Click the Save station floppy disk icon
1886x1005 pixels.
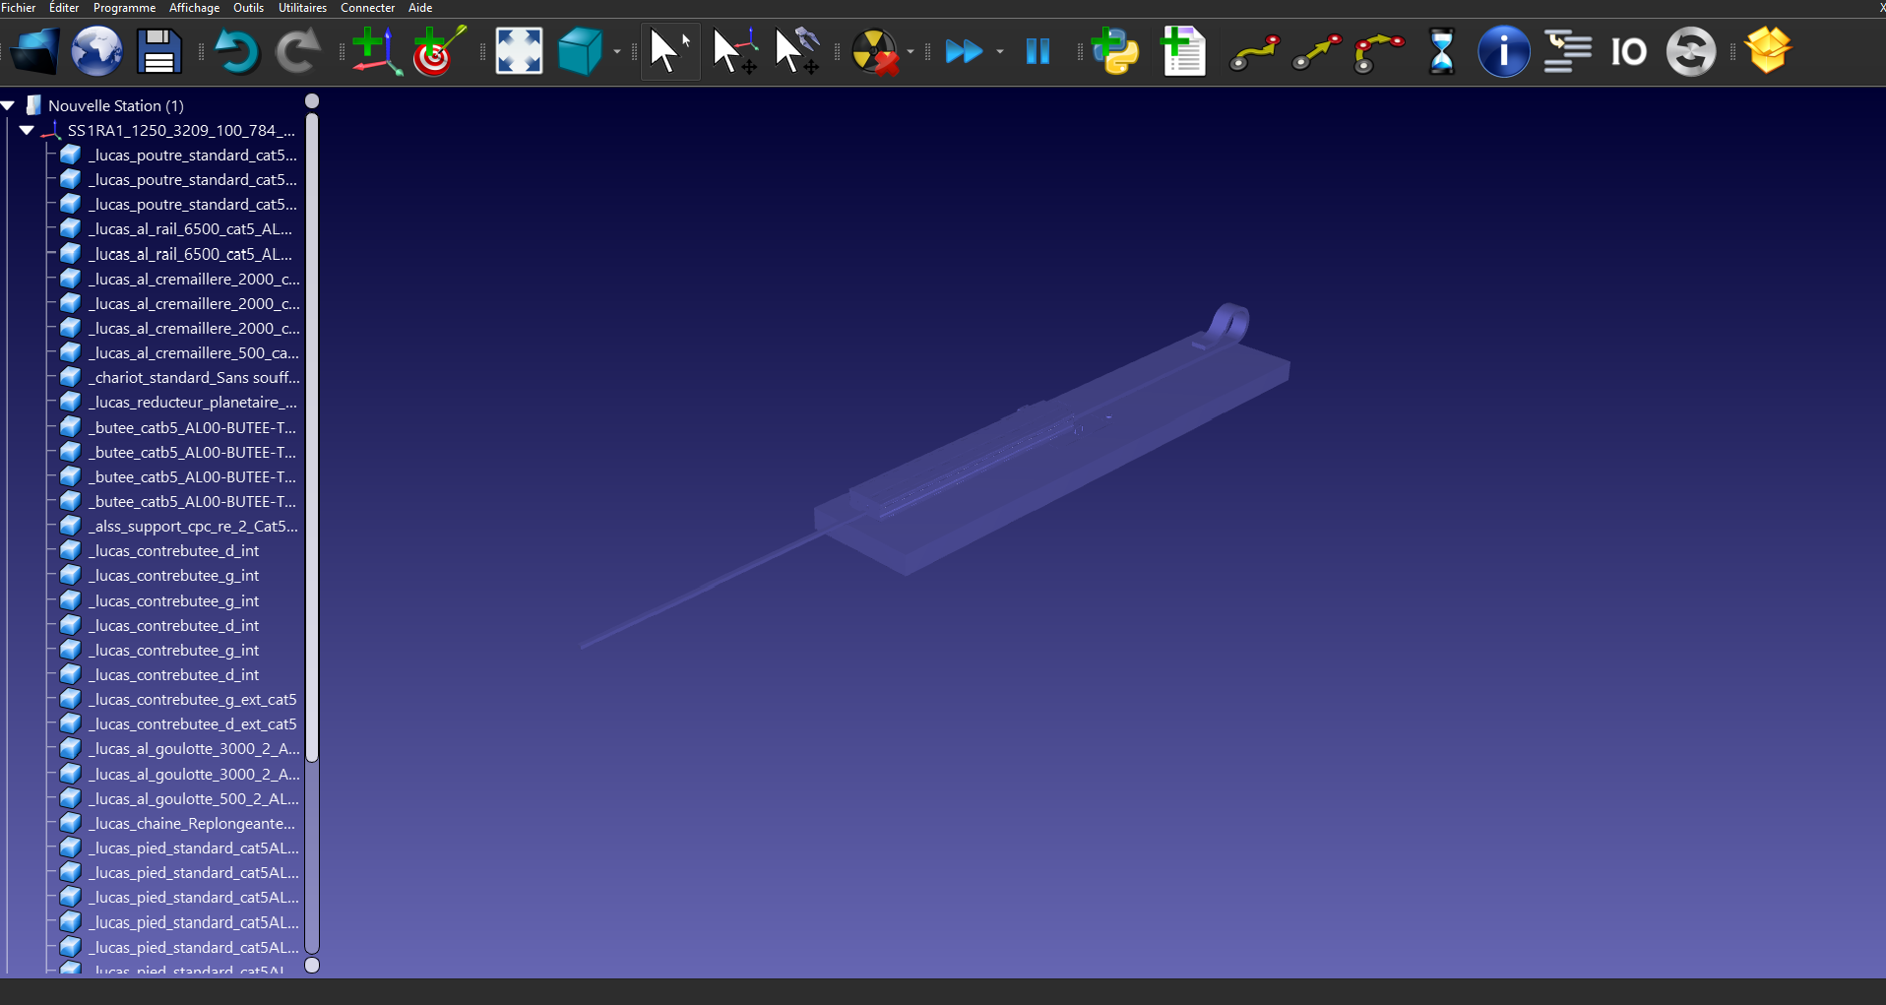click(158, 51)
